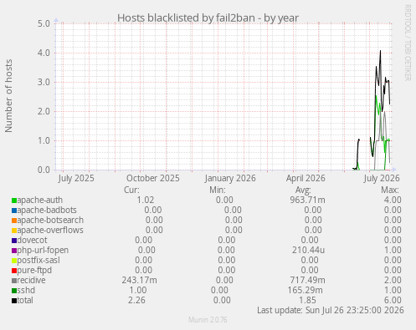Click the 5.0 y-axis tick label

coord(44,23)
